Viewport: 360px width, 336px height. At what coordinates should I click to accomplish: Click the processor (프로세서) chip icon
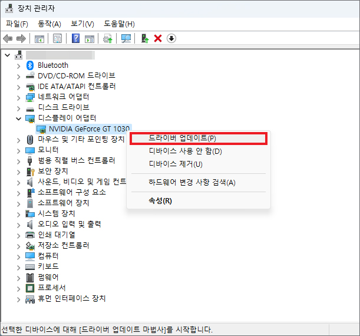coord(30,288)
